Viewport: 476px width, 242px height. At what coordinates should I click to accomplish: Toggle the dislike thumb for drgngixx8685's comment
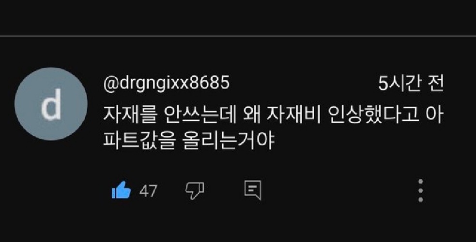pyautogui.click(x=194, y=191)
